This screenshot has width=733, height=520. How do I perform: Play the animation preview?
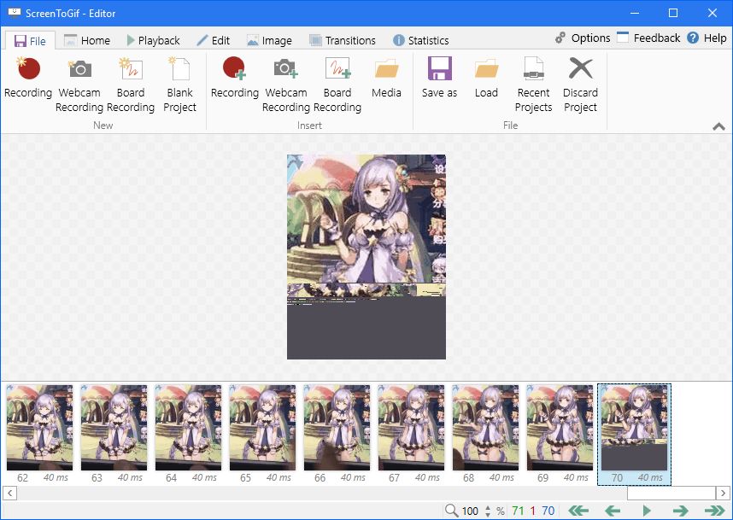(x=647, y=511)
